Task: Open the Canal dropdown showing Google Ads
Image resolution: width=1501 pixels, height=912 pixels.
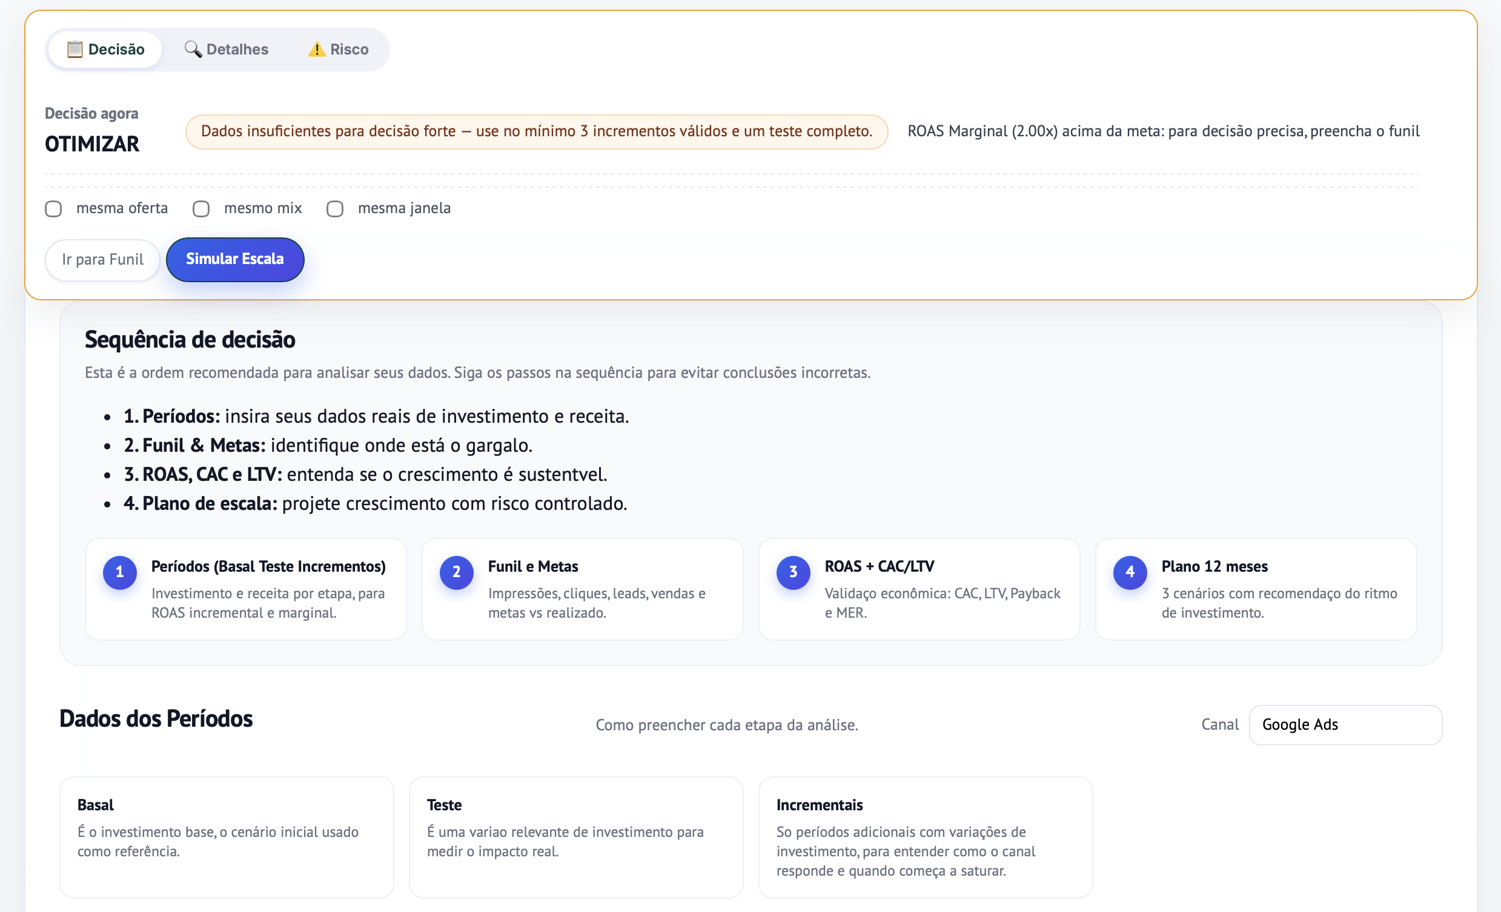Action: (x=1345, y=725)
